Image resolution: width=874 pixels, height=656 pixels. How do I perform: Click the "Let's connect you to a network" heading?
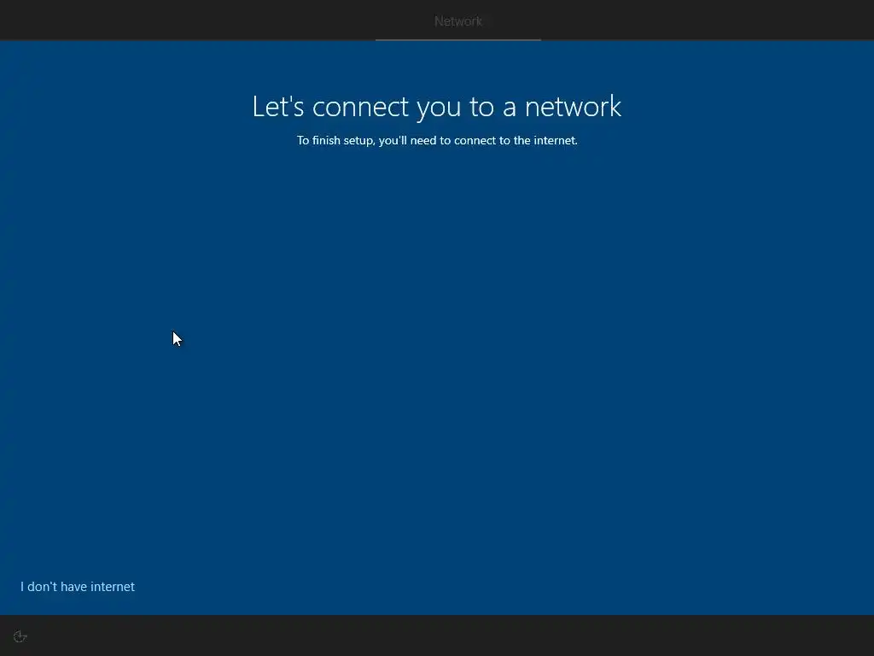point(436,107)
